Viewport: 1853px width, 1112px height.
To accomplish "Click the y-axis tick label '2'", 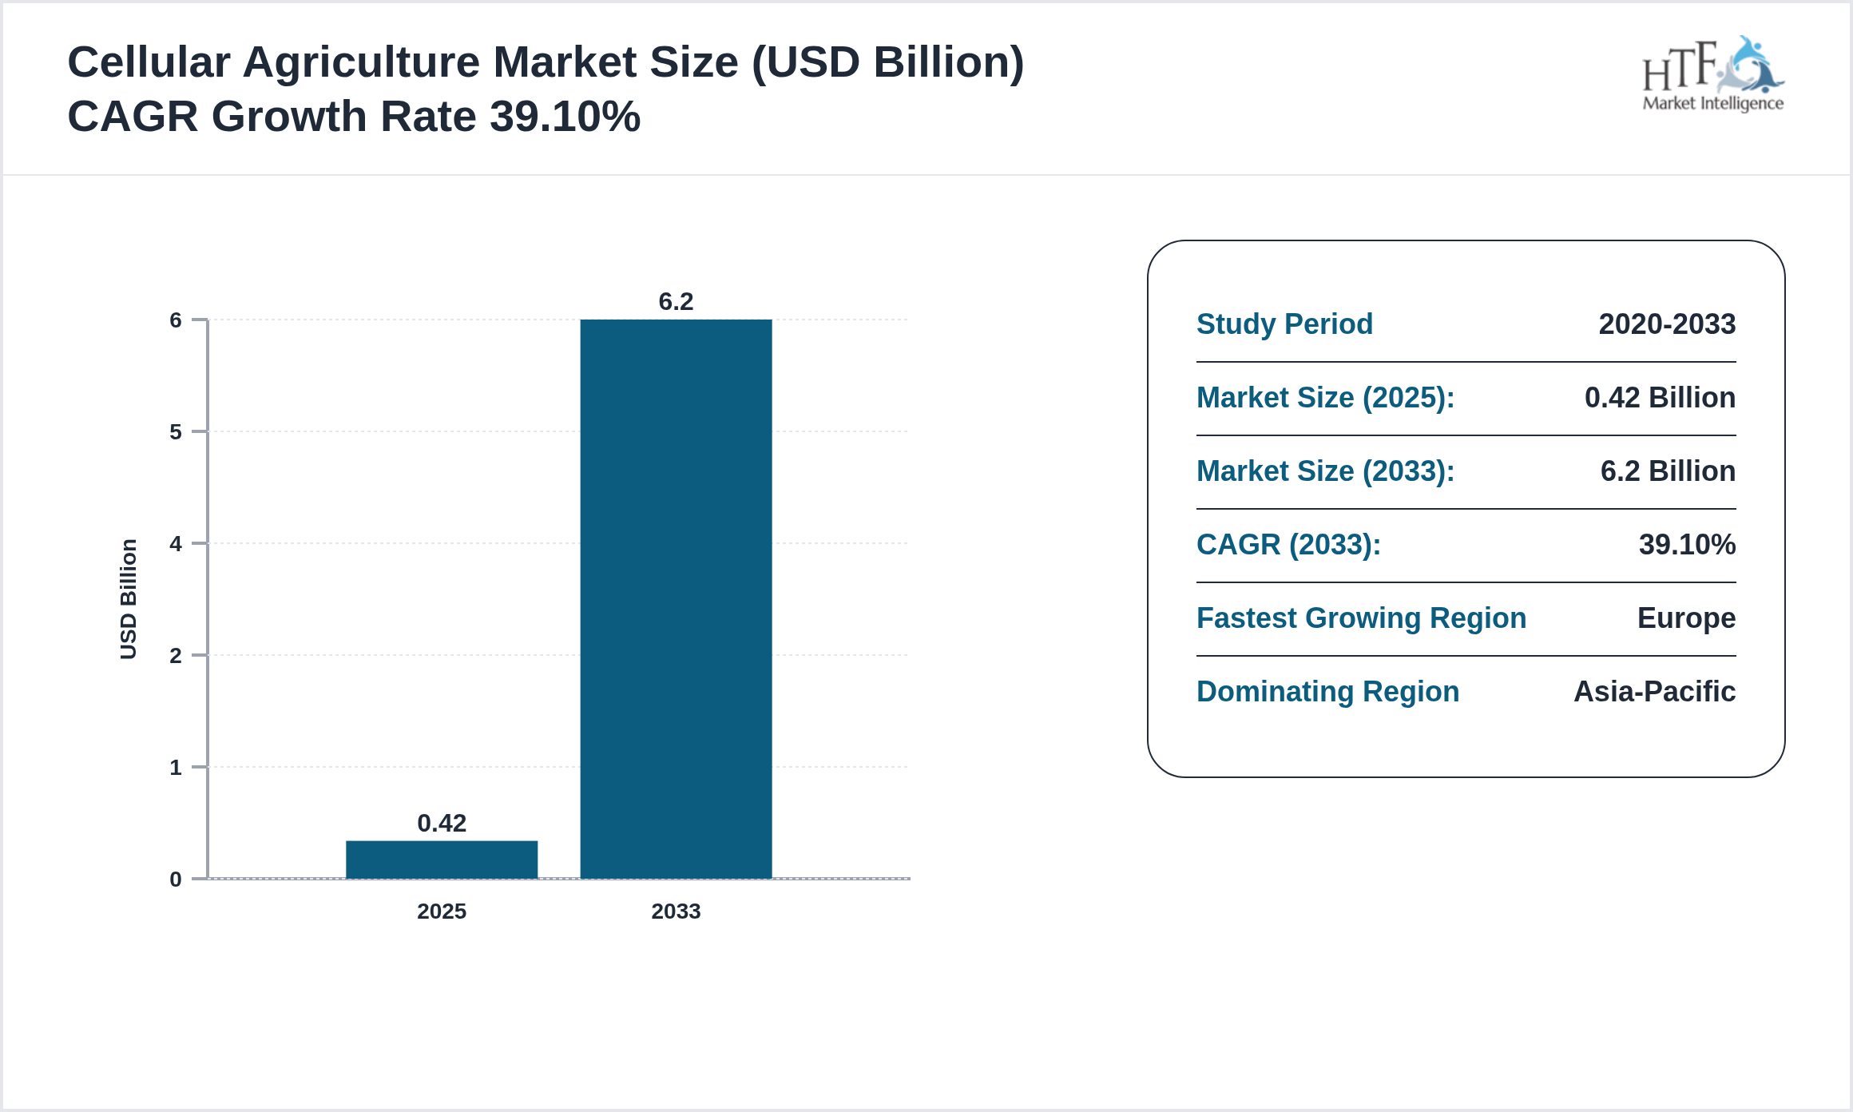I will click(176, 656).
